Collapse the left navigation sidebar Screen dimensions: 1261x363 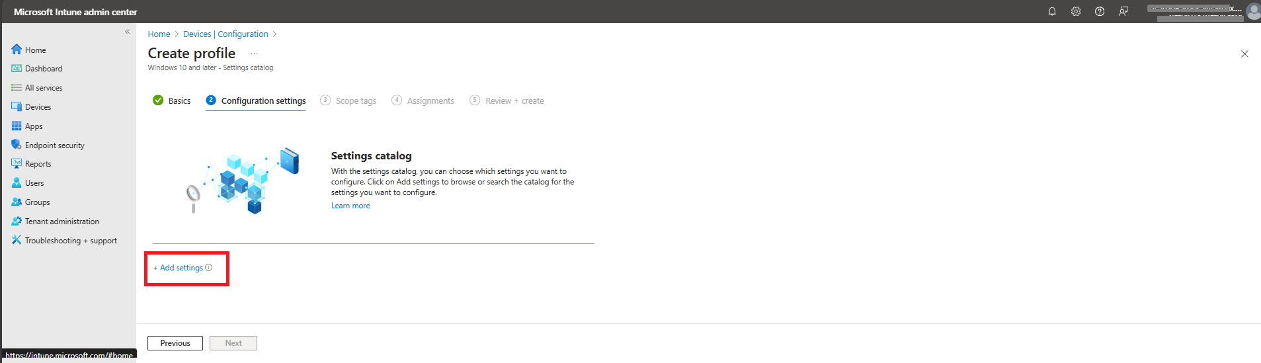tap(128, 32)
